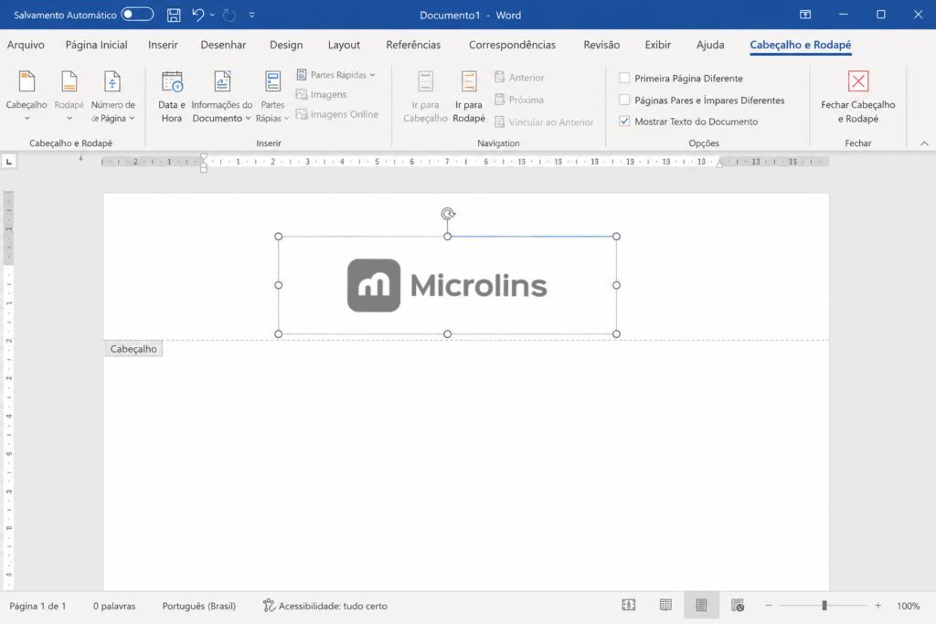The width and height of the screenshot is (936, 624).
Task: Switch to the Inserir tab
Action: click(163, 45)
